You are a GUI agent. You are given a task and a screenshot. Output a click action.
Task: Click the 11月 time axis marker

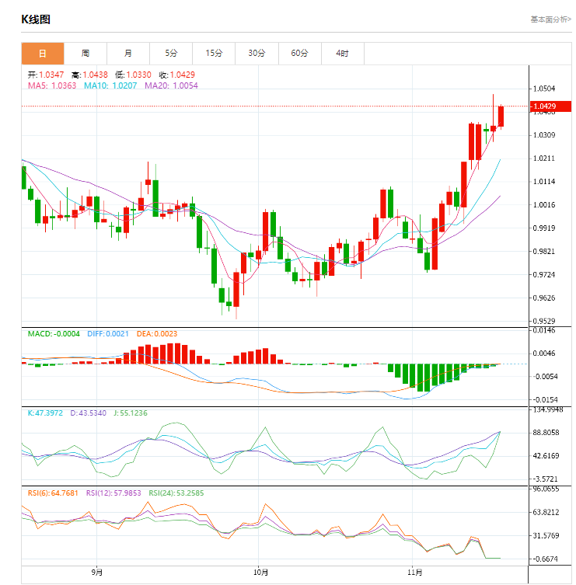tap(415, 572)
